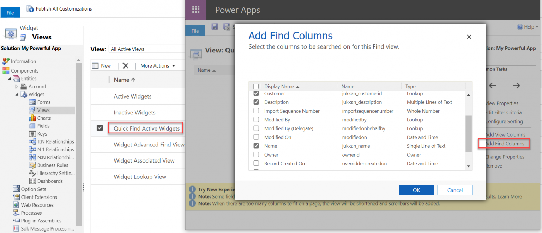
Task: Close the Add Find Columns dialog
Action: (469, 37)
